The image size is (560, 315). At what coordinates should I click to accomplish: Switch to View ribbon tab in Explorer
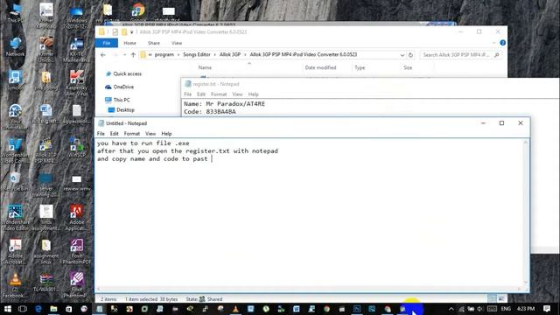177,43
